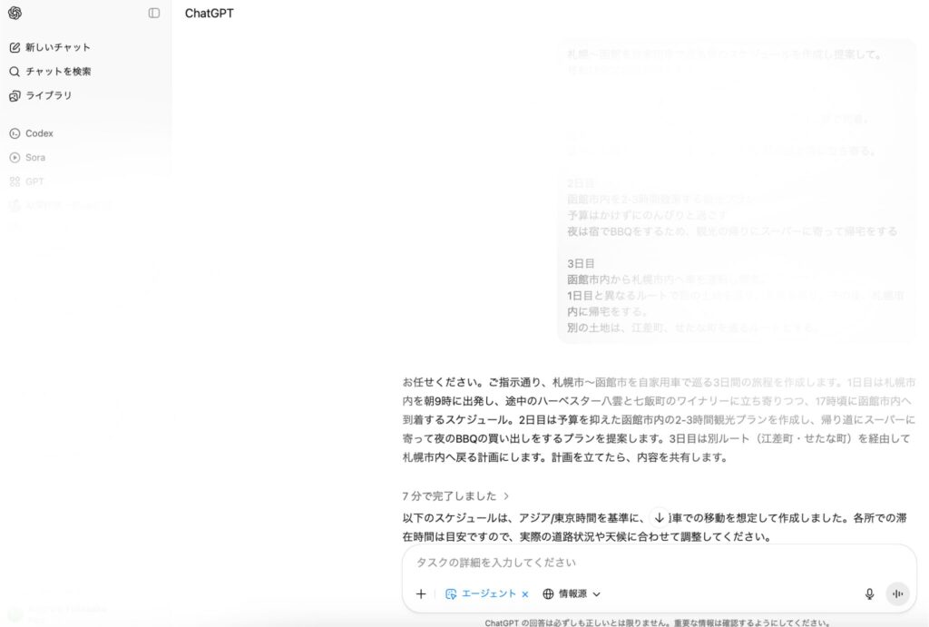Viewport: 929px width, 627px height.
Task: Click the plus attach icon in composer
Action: (421, 593)
